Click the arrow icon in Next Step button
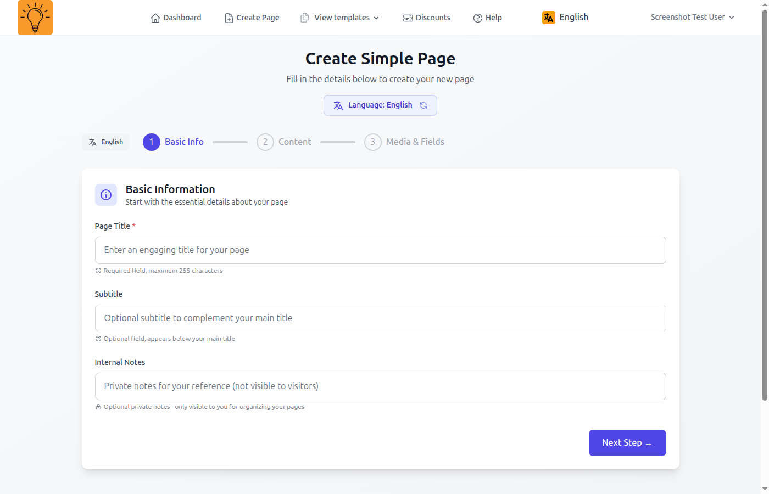 [649, 444]
